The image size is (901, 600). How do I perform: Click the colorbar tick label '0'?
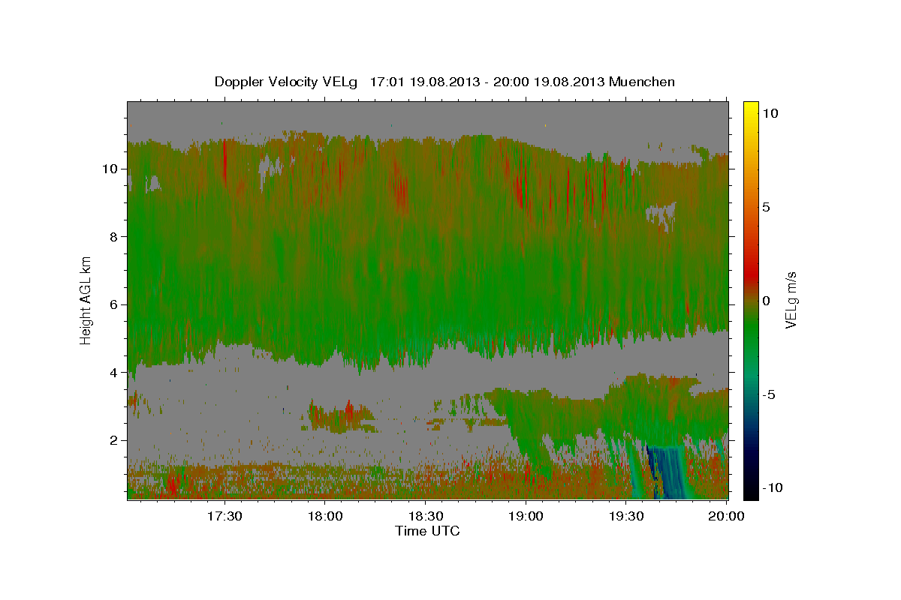click(766, 301)
